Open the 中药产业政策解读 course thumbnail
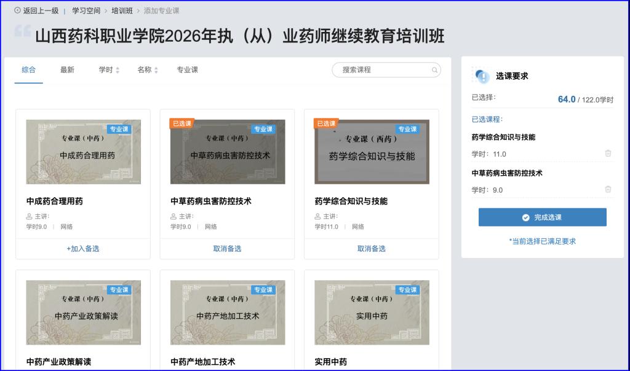Screen dimensions: 630x371 click(83, 313)
